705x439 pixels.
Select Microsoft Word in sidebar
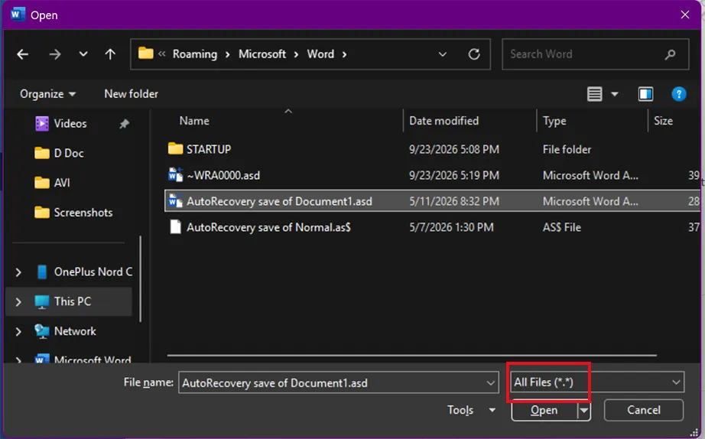(93, 359)
